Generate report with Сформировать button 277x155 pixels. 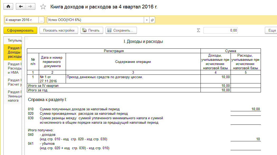tap(20, 30)
